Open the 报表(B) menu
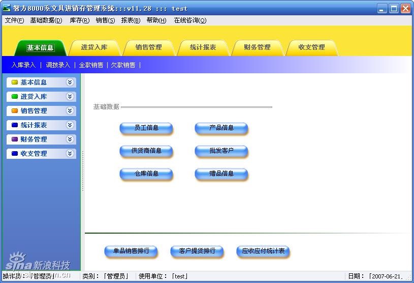The width and height of the screenshot is (414, 283). [x=131, y=20]
